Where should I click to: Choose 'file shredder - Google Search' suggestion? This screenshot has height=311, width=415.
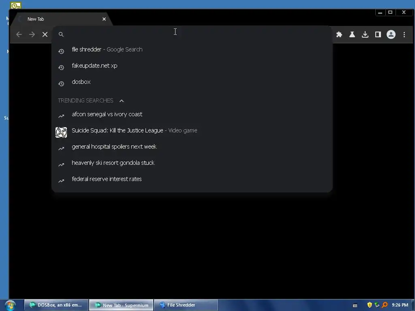click(x=192, y=49)
